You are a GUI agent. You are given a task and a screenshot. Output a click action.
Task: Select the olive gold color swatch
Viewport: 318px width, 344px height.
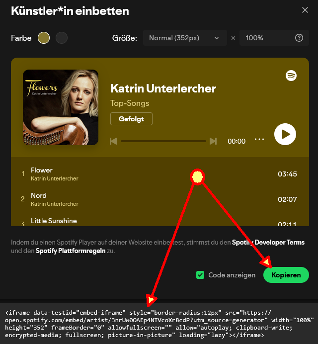[x=44, y=38]
